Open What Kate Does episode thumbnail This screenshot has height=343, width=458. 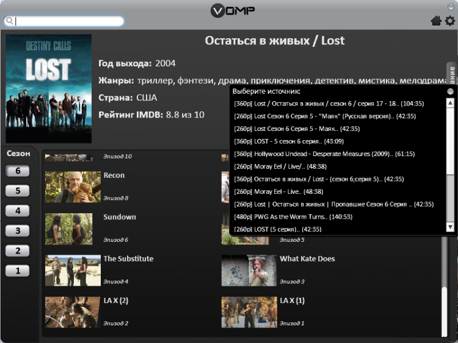(249, 270)
